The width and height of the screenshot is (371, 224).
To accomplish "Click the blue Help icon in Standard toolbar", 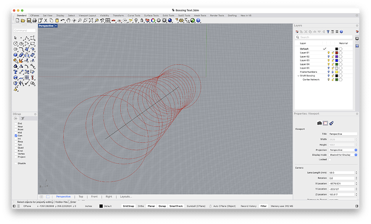I will [198, 20].
